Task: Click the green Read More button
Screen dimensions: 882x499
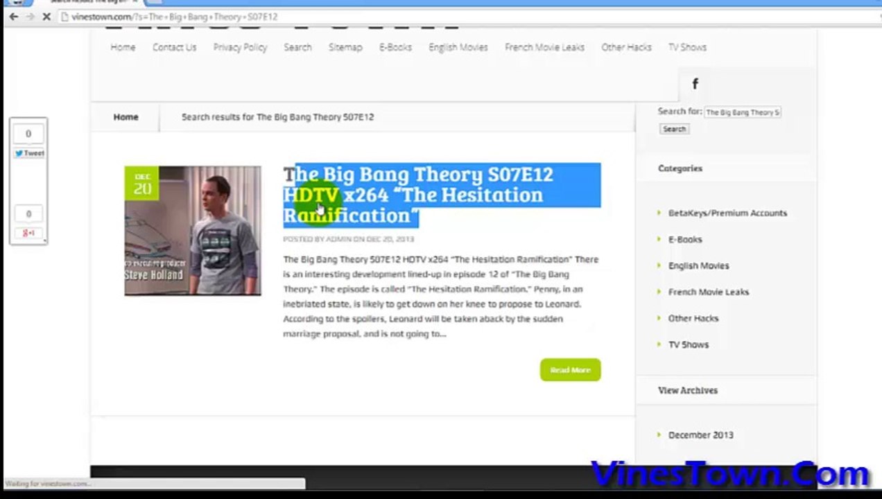Action: [570, 370]
